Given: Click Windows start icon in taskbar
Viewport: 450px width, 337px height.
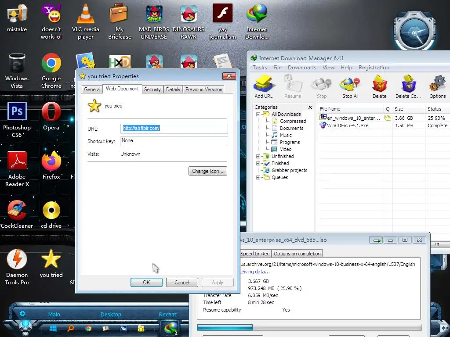Looking at the screenshot, I should [53, 328].
